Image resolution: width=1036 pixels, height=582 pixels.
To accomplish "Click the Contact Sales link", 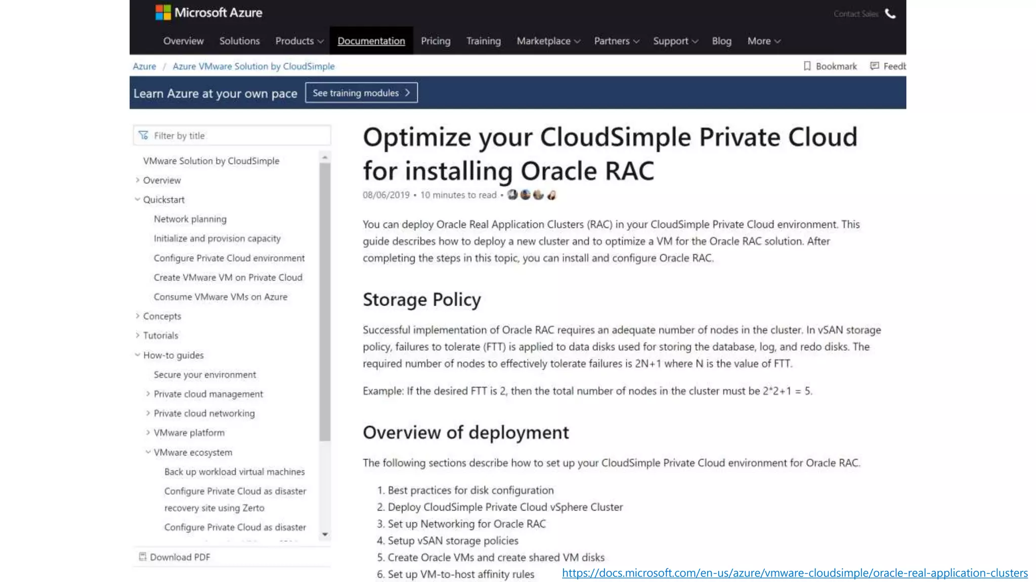I will (856, 14).
